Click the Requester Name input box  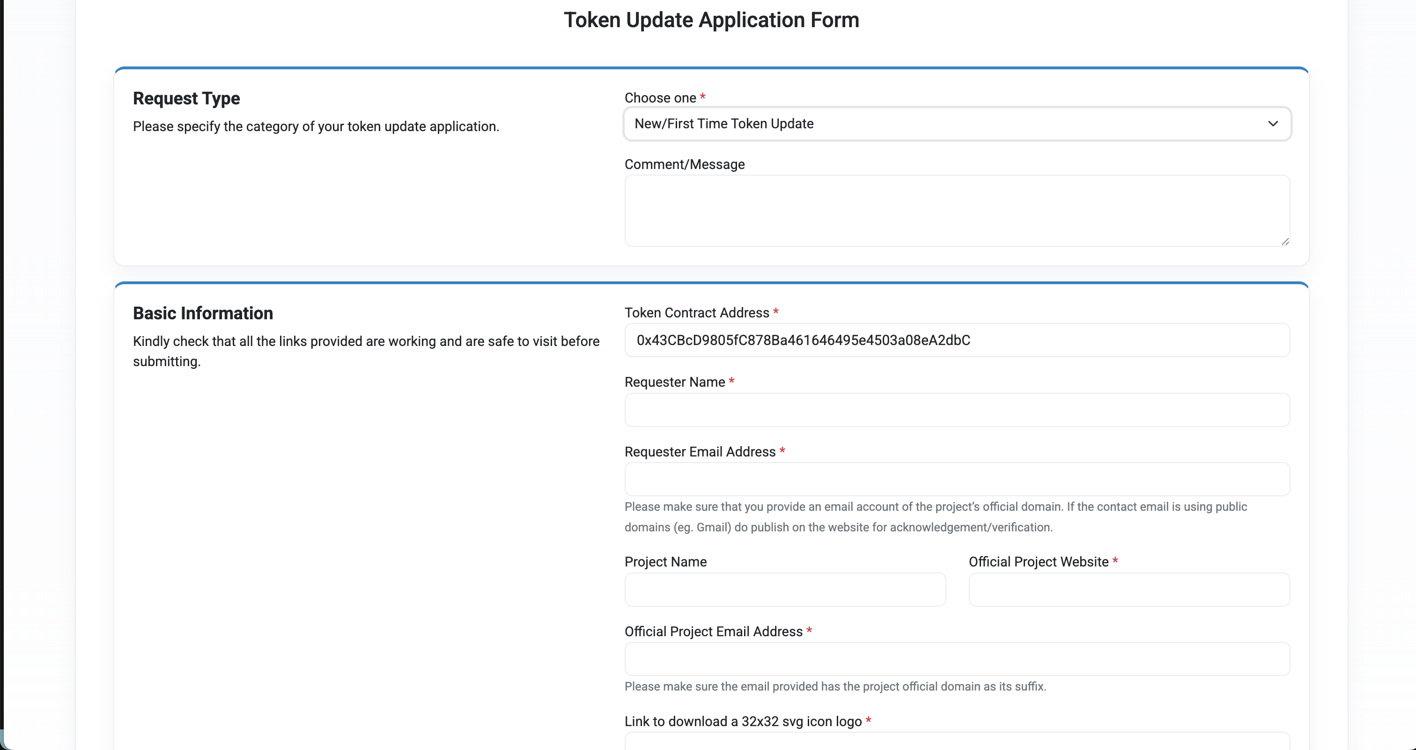point(957,410)
